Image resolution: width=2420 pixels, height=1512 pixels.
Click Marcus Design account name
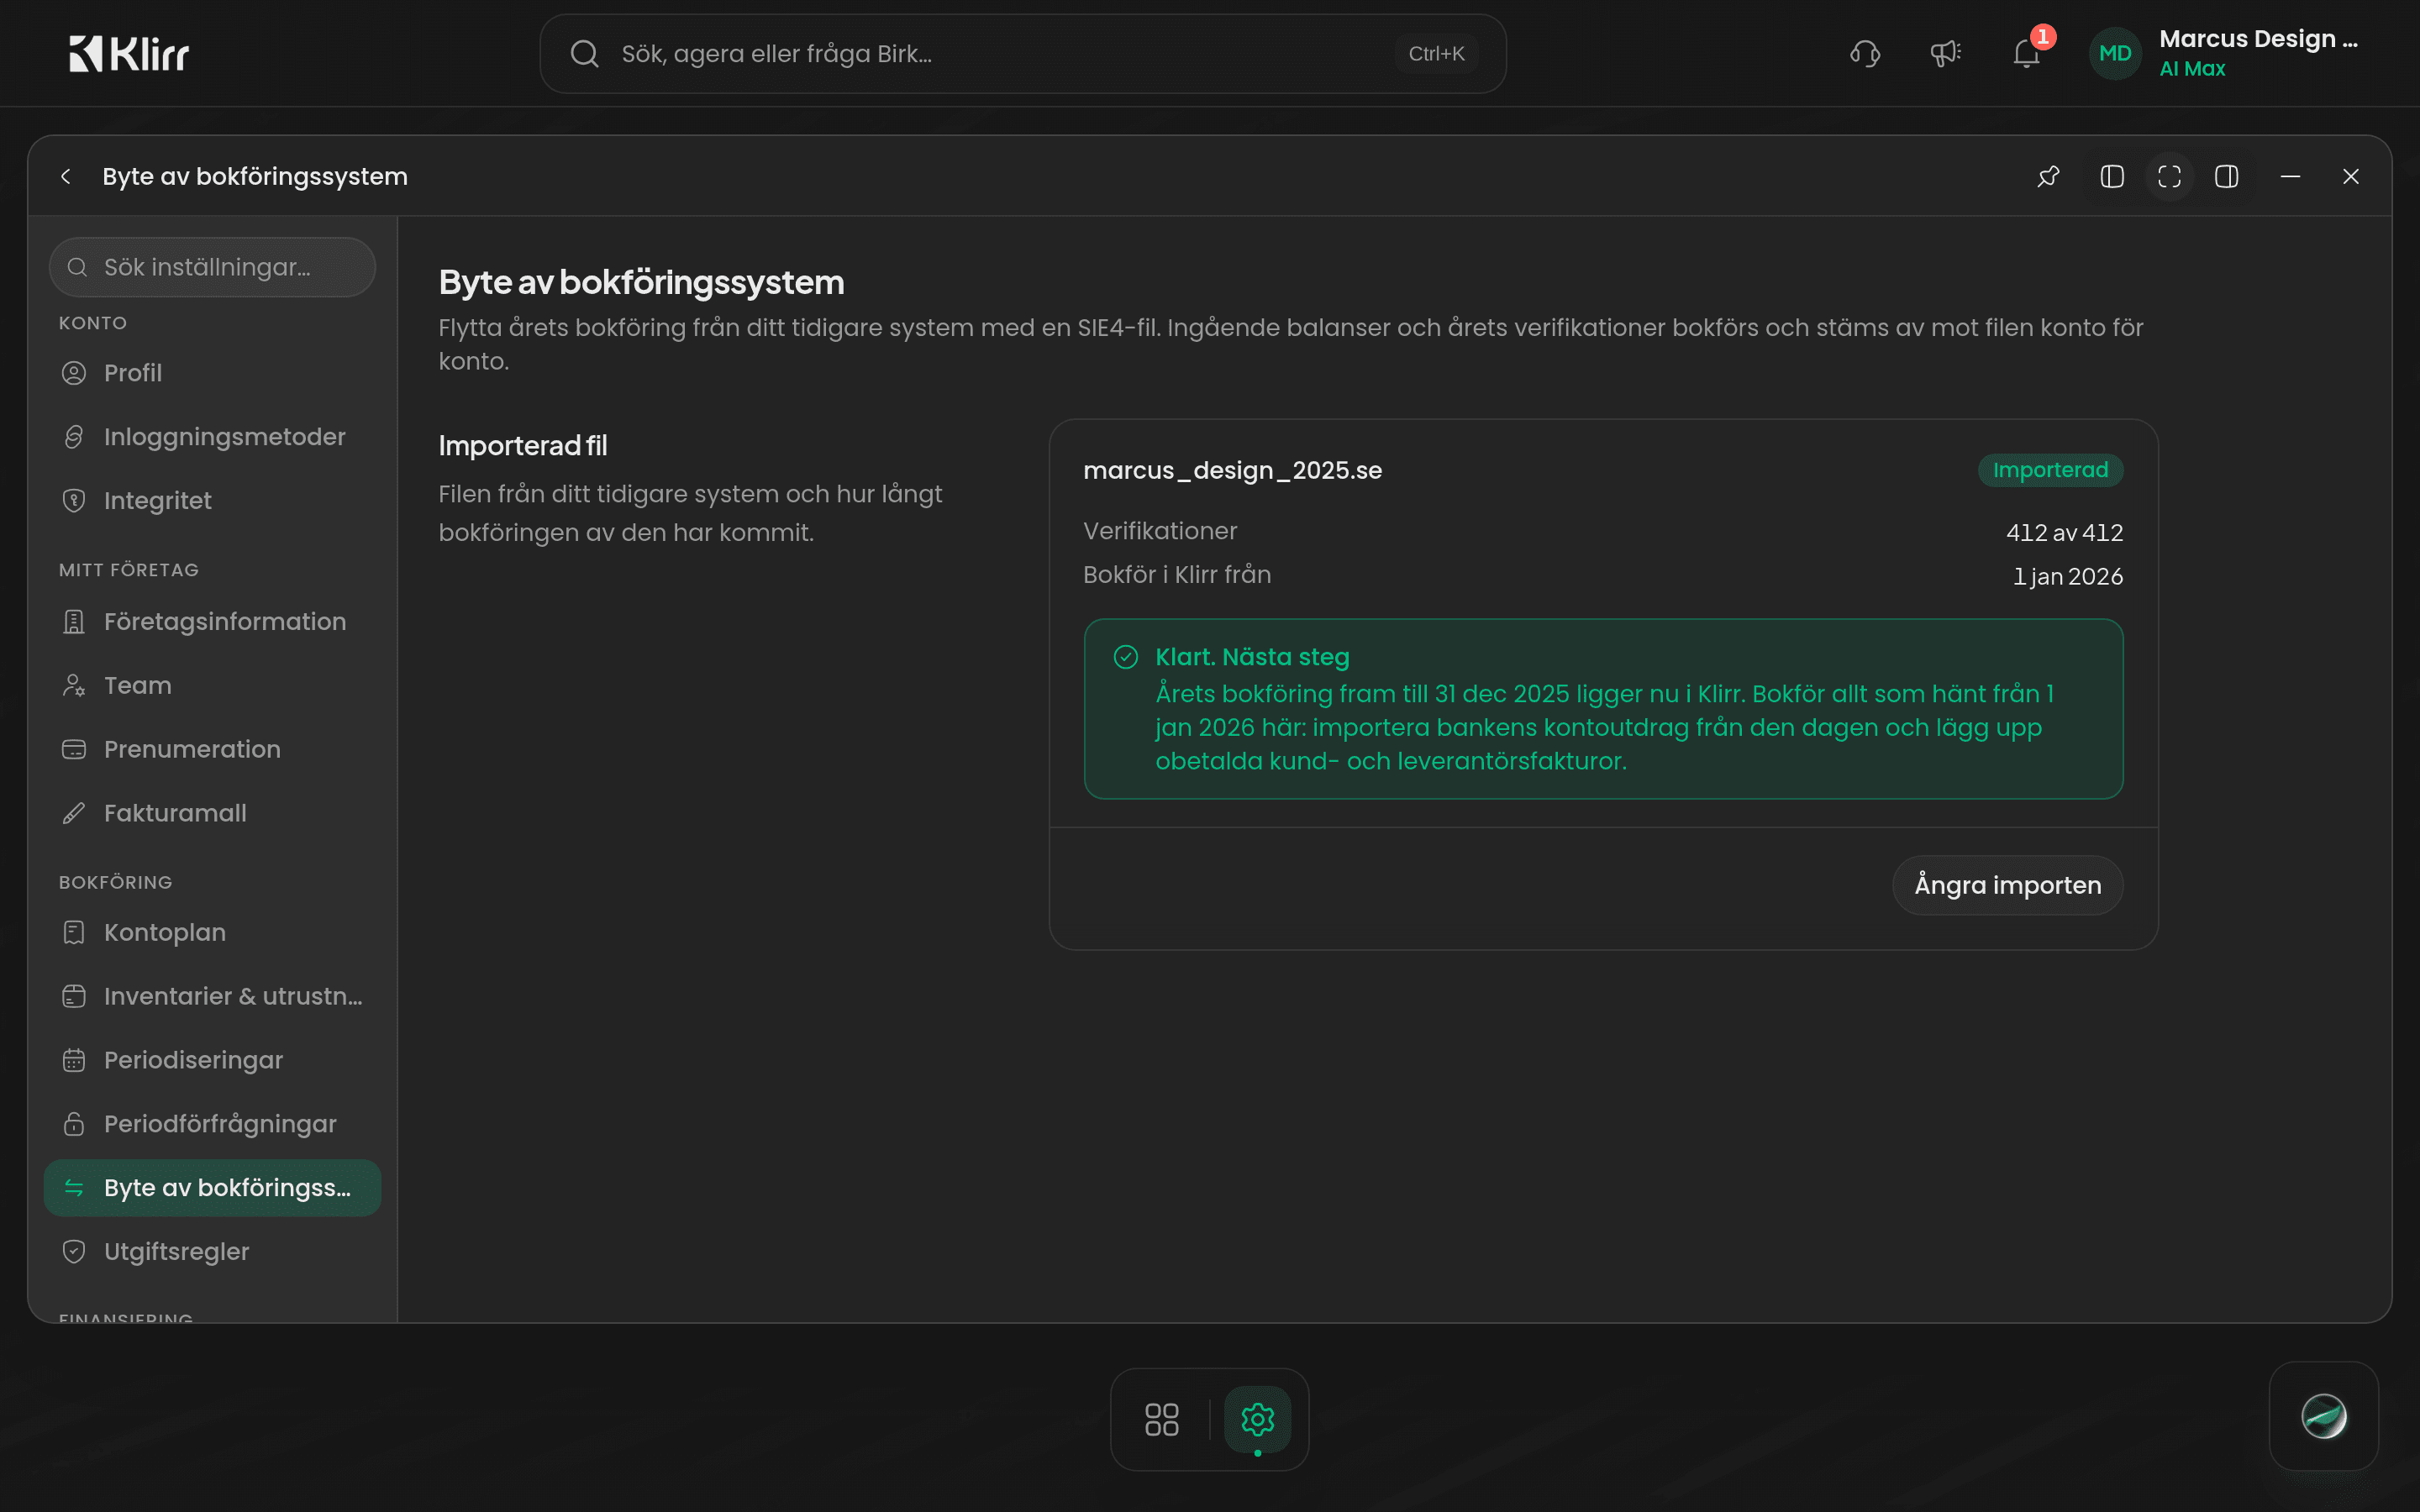[2258, 39]
